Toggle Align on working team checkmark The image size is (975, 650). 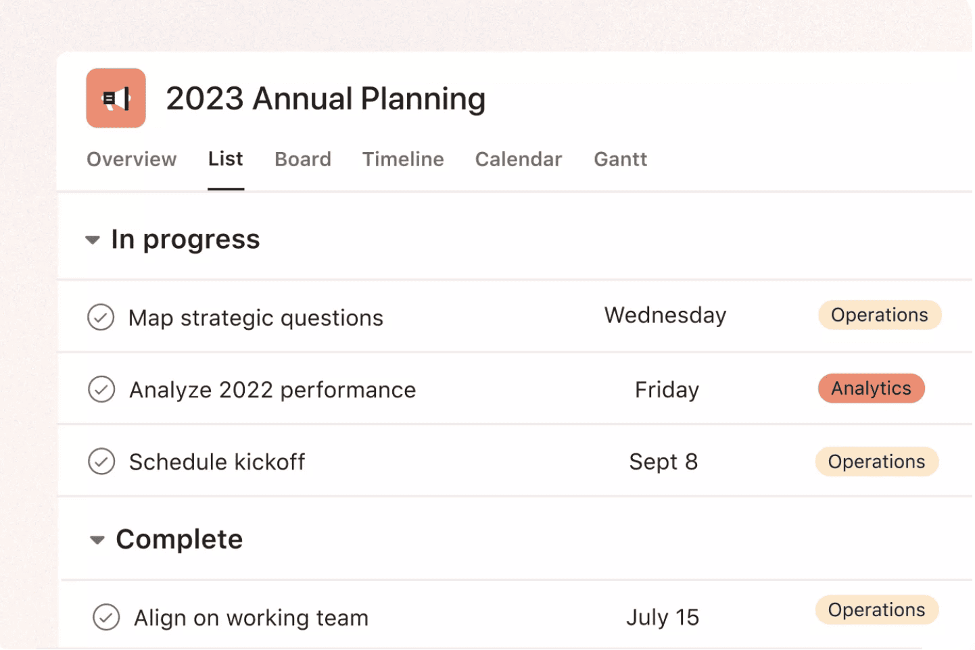coord(106,617)
